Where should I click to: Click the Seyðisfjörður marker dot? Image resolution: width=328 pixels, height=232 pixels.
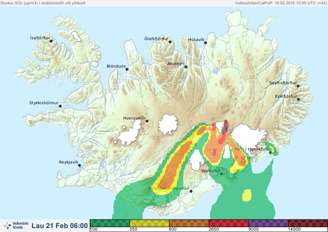(x=298, y=86)
